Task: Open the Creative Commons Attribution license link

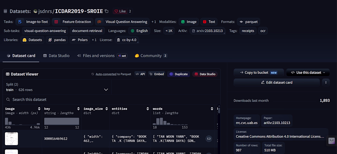Action: (280, 136)
